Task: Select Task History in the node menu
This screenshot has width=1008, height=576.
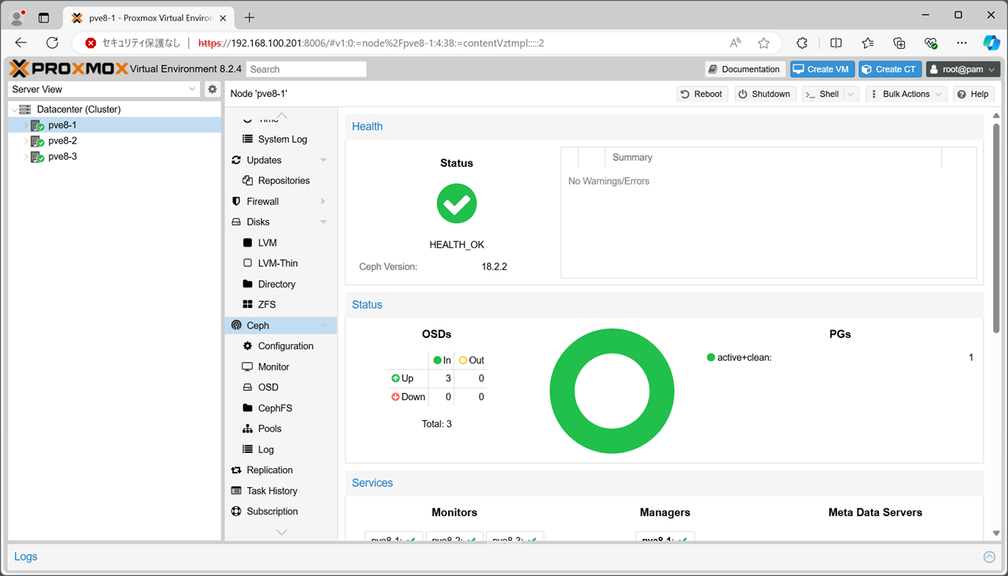Action: coord(272,490)
